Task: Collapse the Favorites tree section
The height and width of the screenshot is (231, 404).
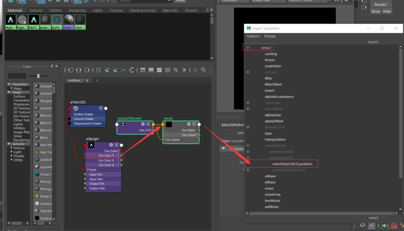Action: click(9, 84)
